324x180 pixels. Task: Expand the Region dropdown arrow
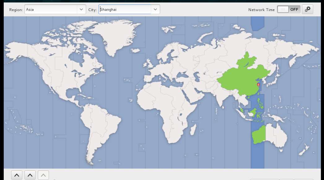point(81,10)
